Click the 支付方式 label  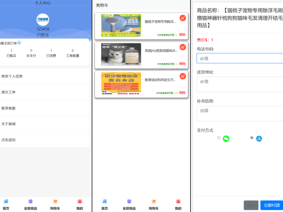click(x=205, y=130)
